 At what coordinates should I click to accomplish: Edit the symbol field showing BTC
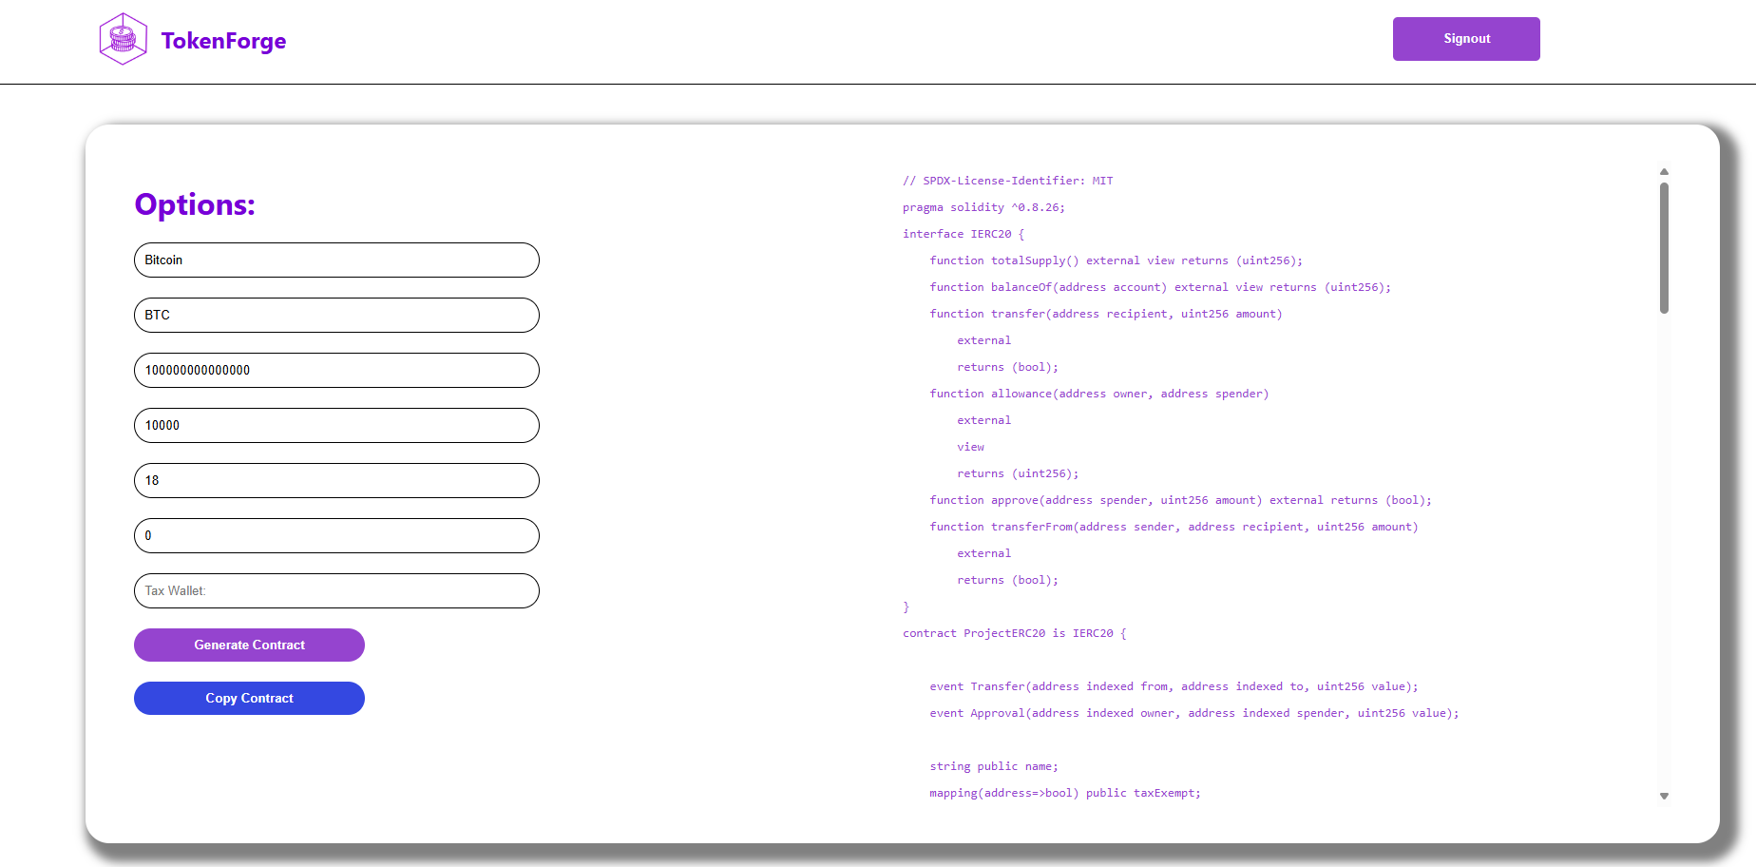[x=336, y=315]
